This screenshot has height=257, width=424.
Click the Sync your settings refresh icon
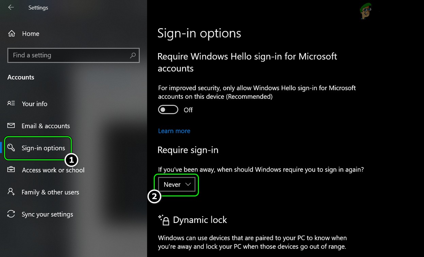pos(11,214)
